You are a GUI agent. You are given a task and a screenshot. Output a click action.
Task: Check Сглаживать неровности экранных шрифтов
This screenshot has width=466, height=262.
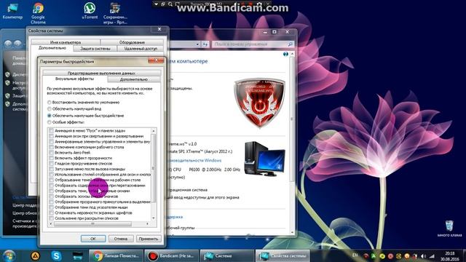(52, 213)
